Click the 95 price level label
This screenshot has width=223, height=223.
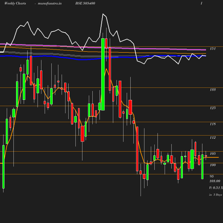pos(212,176)
